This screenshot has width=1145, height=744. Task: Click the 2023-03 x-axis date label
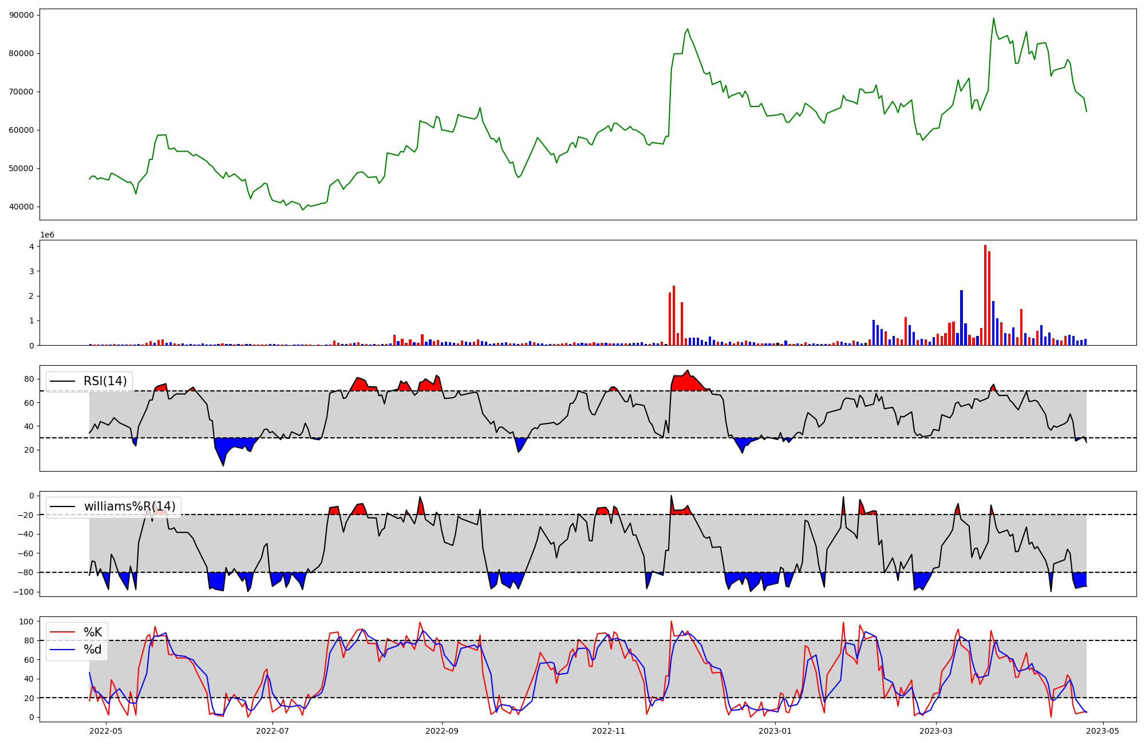936,731
